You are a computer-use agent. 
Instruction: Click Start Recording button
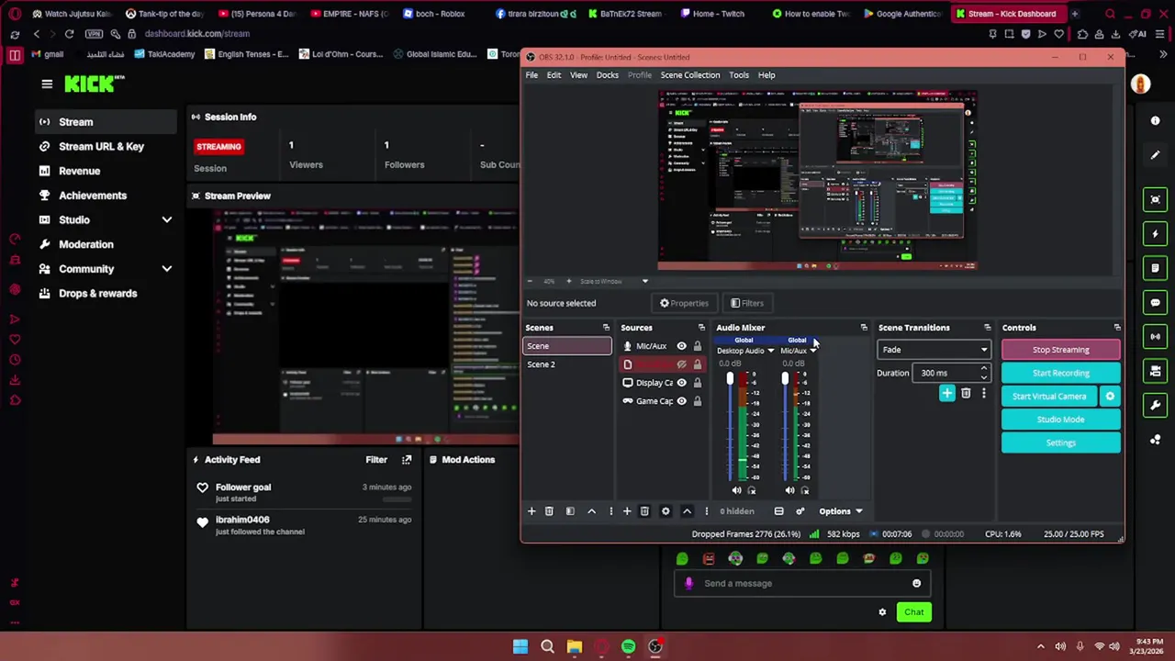1060,374
